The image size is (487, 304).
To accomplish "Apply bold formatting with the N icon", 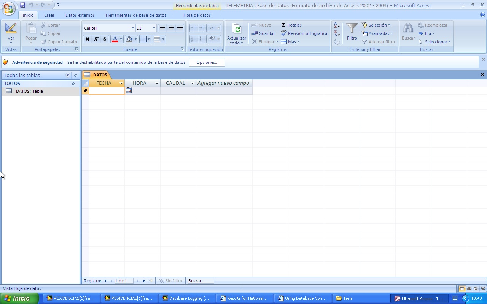I will tap(87, 39).
